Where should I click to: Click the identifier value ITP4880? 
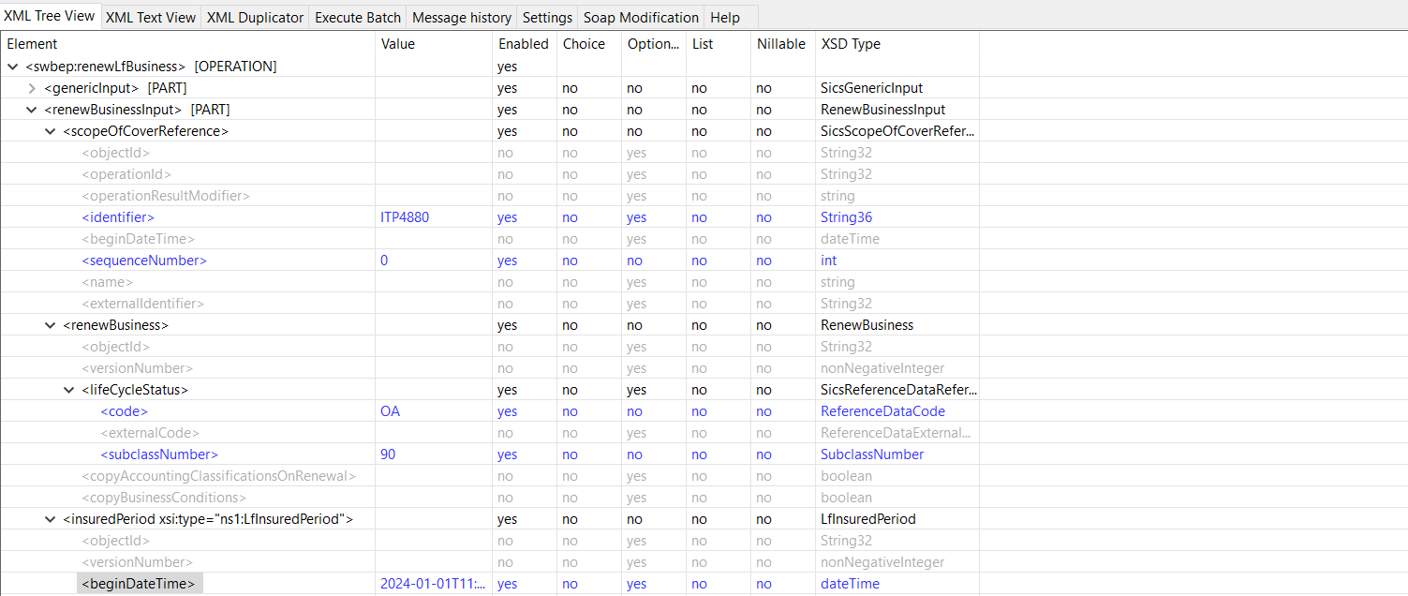click(405, 217)
